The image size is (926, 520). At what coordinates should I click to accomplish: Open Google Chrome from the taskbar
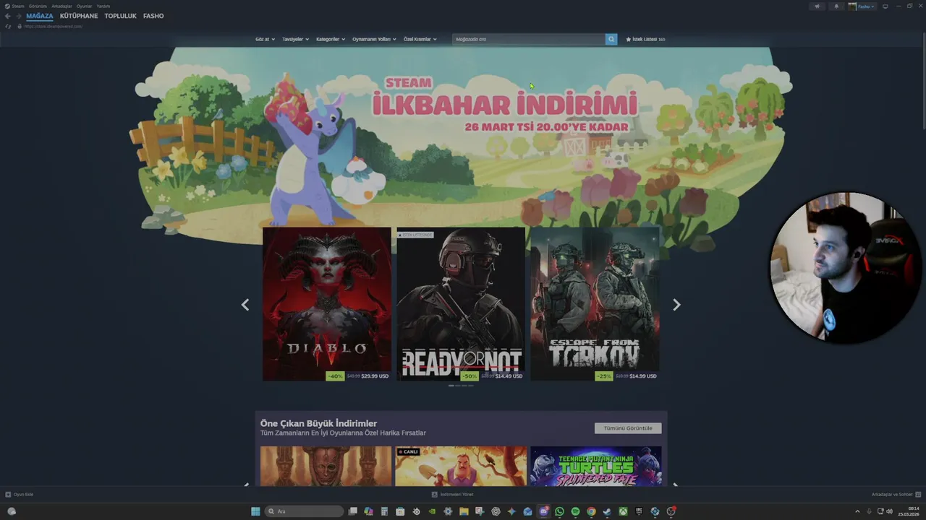click(x=591, y=511)
